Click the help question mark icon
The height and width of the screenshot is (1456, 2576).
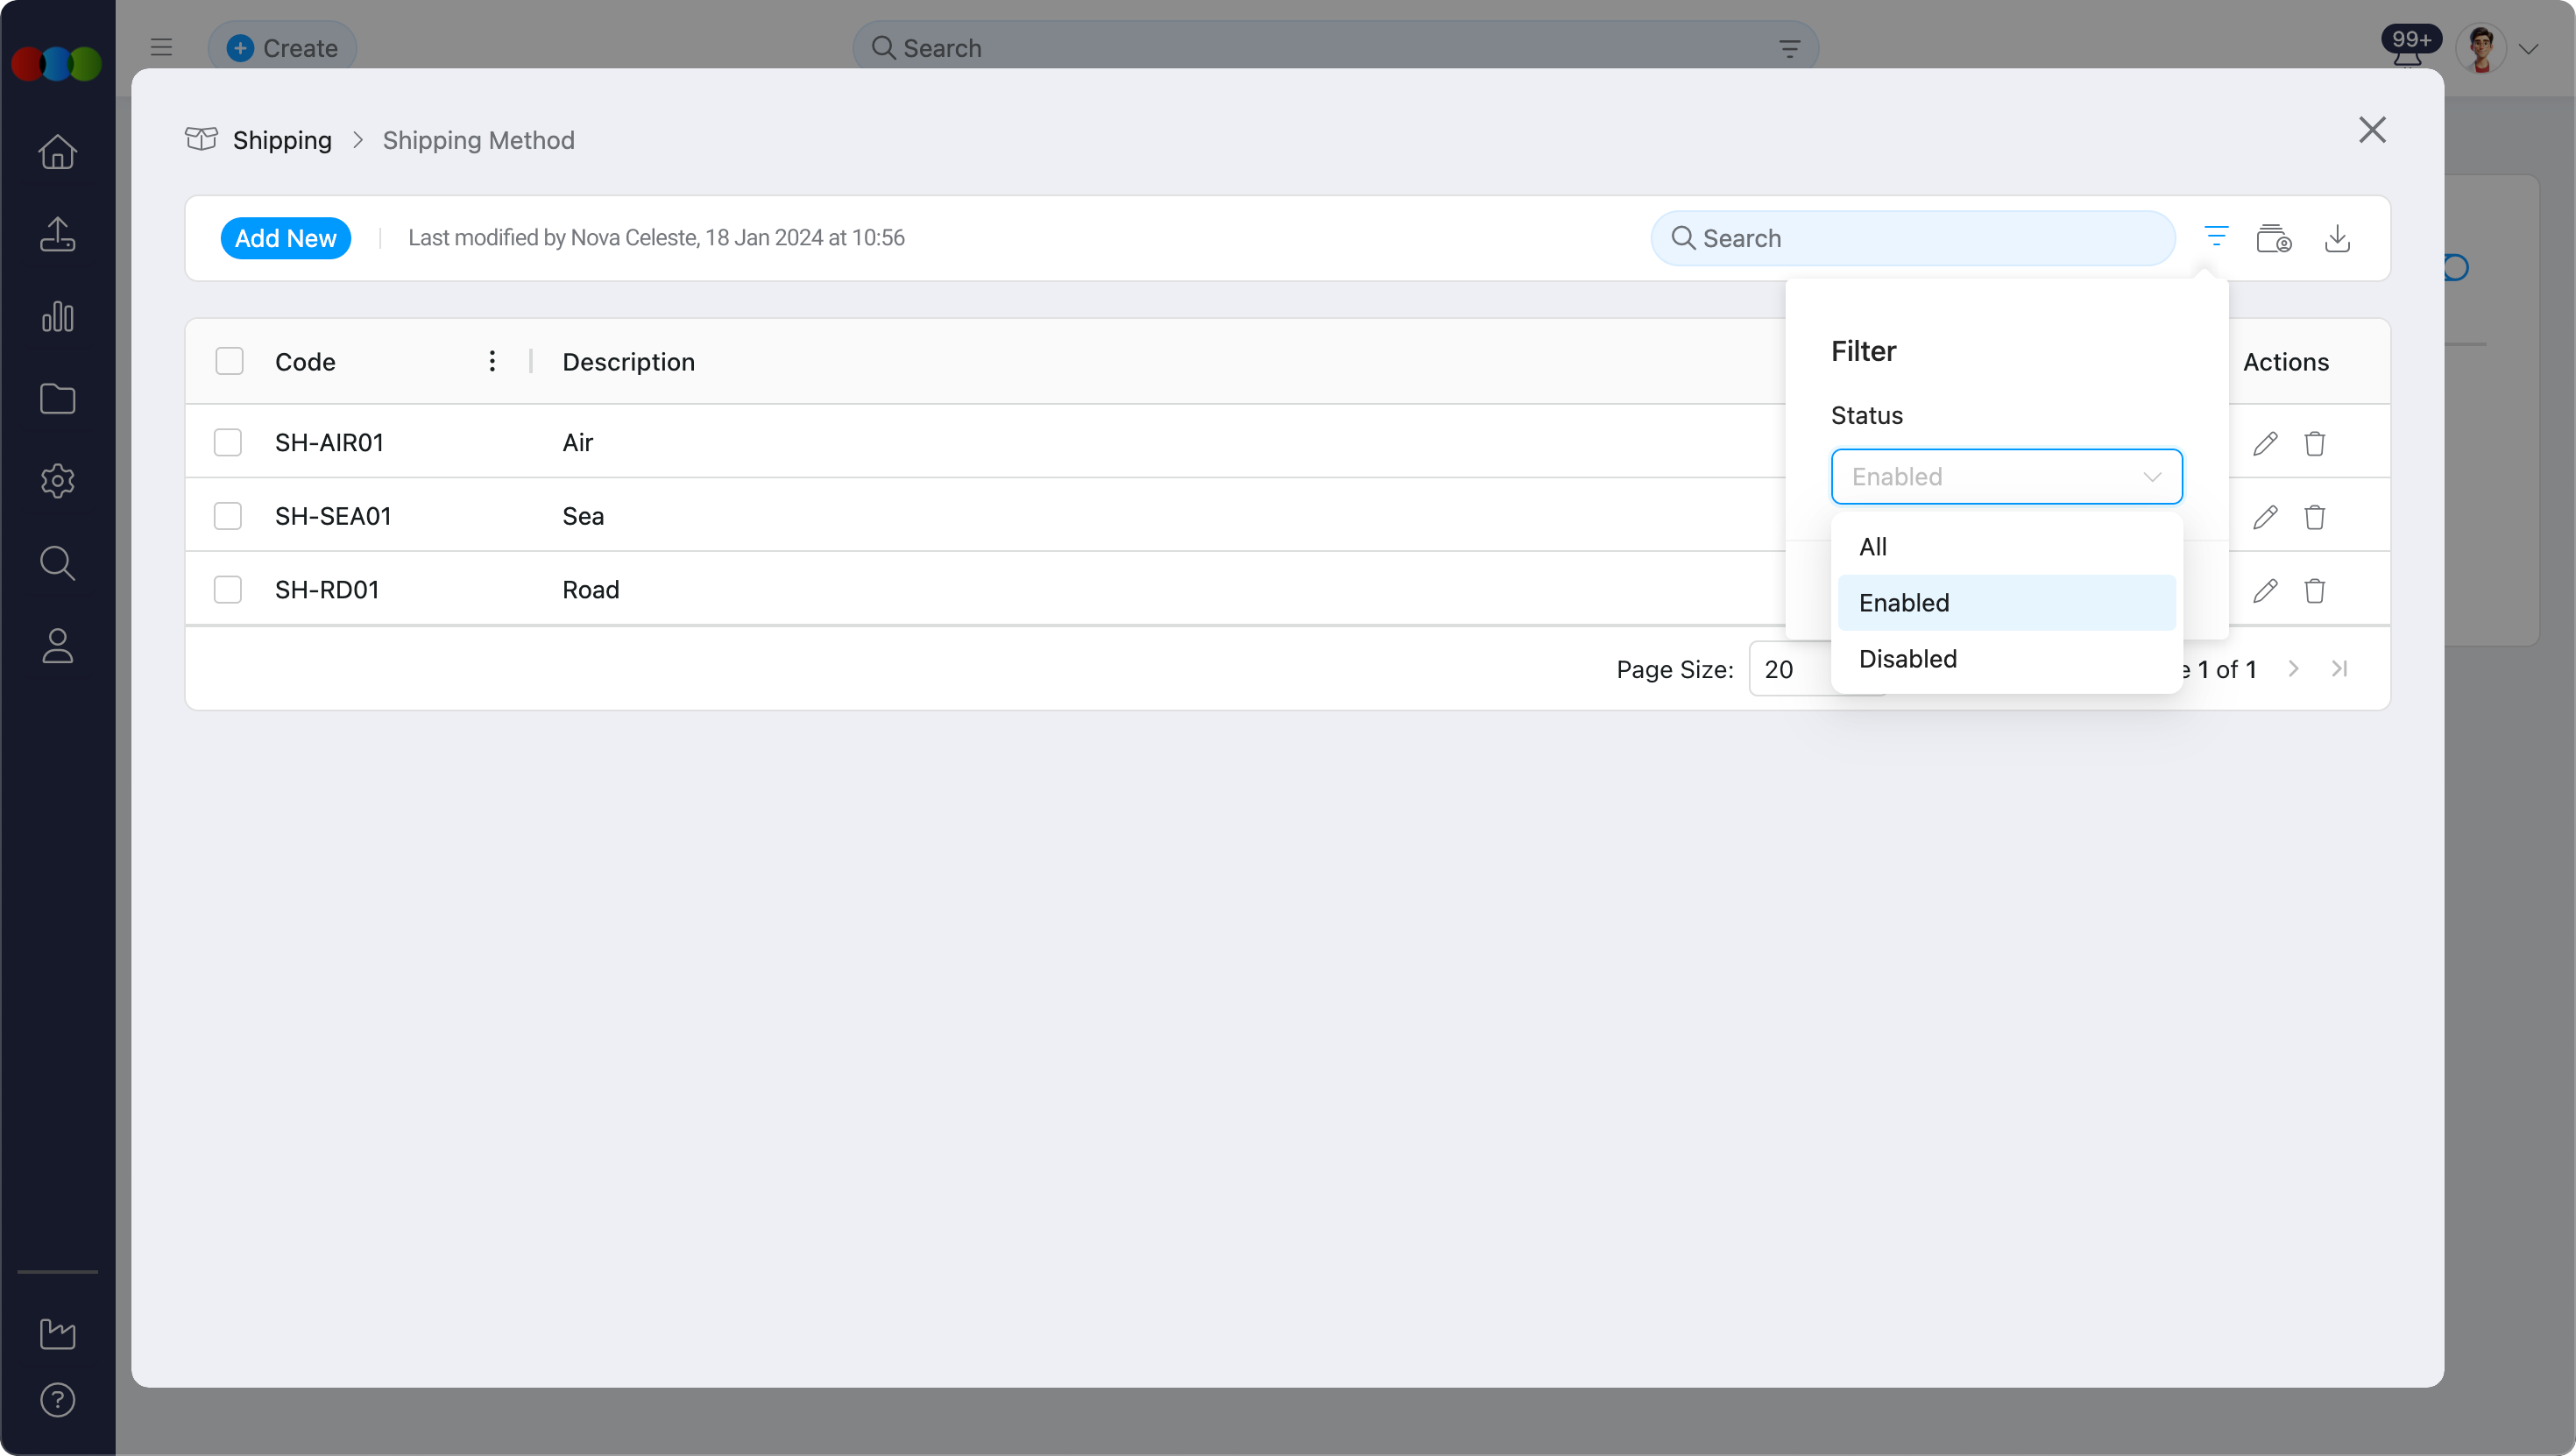(x=57, y=1400)
